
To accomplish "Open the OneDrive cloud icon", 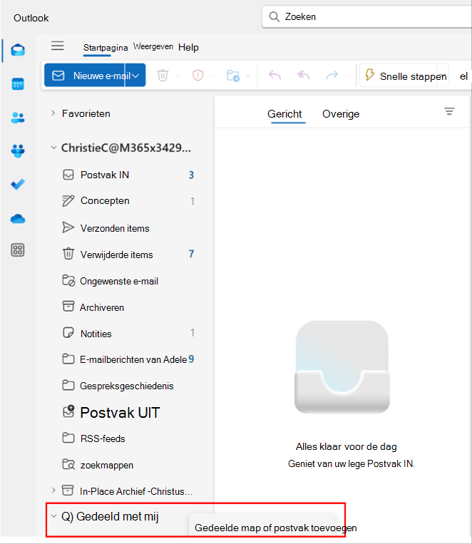I will point(18,219).
